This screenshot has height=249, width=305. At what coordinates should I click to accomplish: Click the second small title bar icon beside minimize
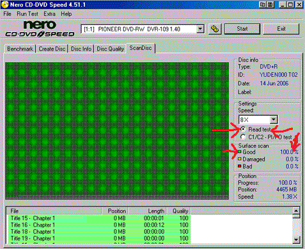(x=270, y=4)
